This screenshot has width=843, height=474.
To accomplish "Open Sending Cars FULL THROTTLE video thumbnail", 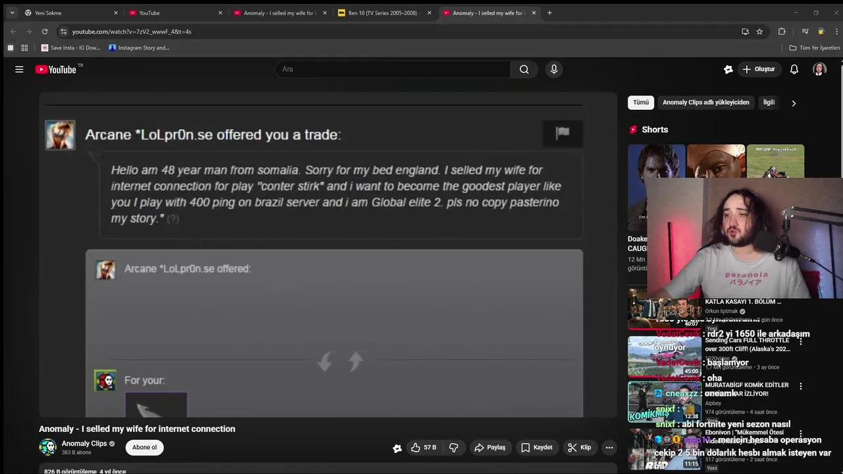I will (x=665, y=356).
